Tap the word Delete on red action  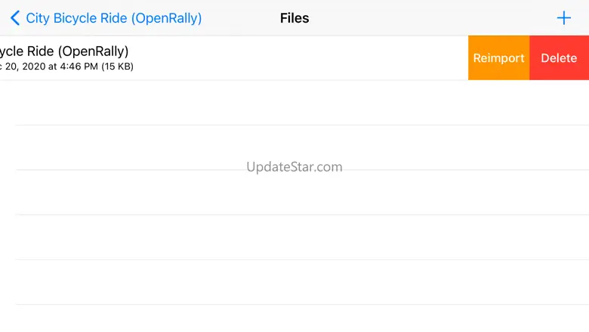pyautogui.click(x=559, y=58)
